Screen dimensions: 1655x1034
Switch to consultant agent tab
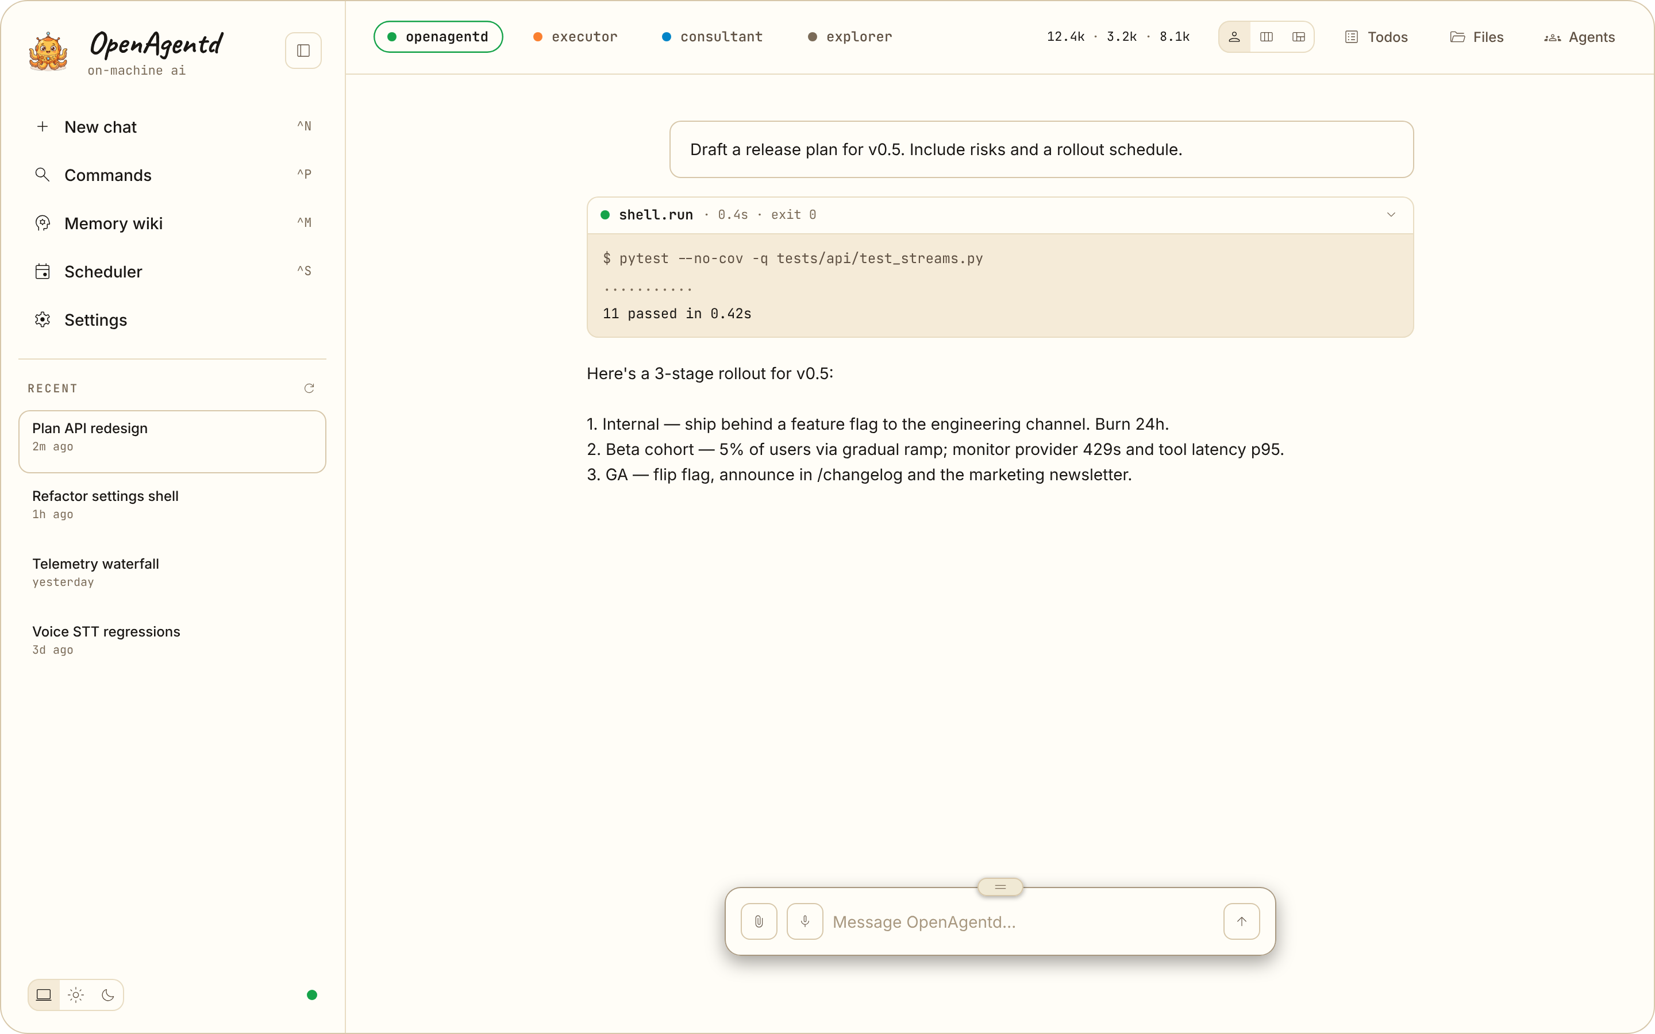(712, 37)
